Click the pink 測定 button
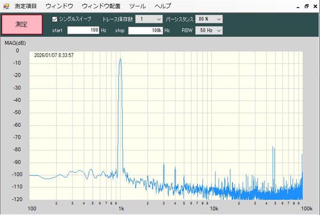 click(22, 25)
